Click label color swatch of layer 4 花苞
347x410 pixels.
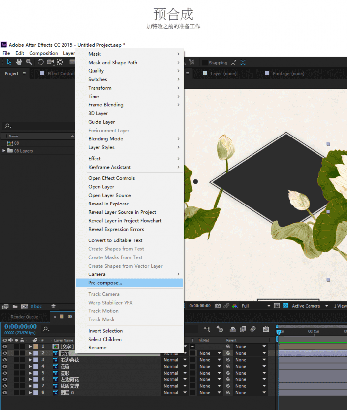point(36,366)
